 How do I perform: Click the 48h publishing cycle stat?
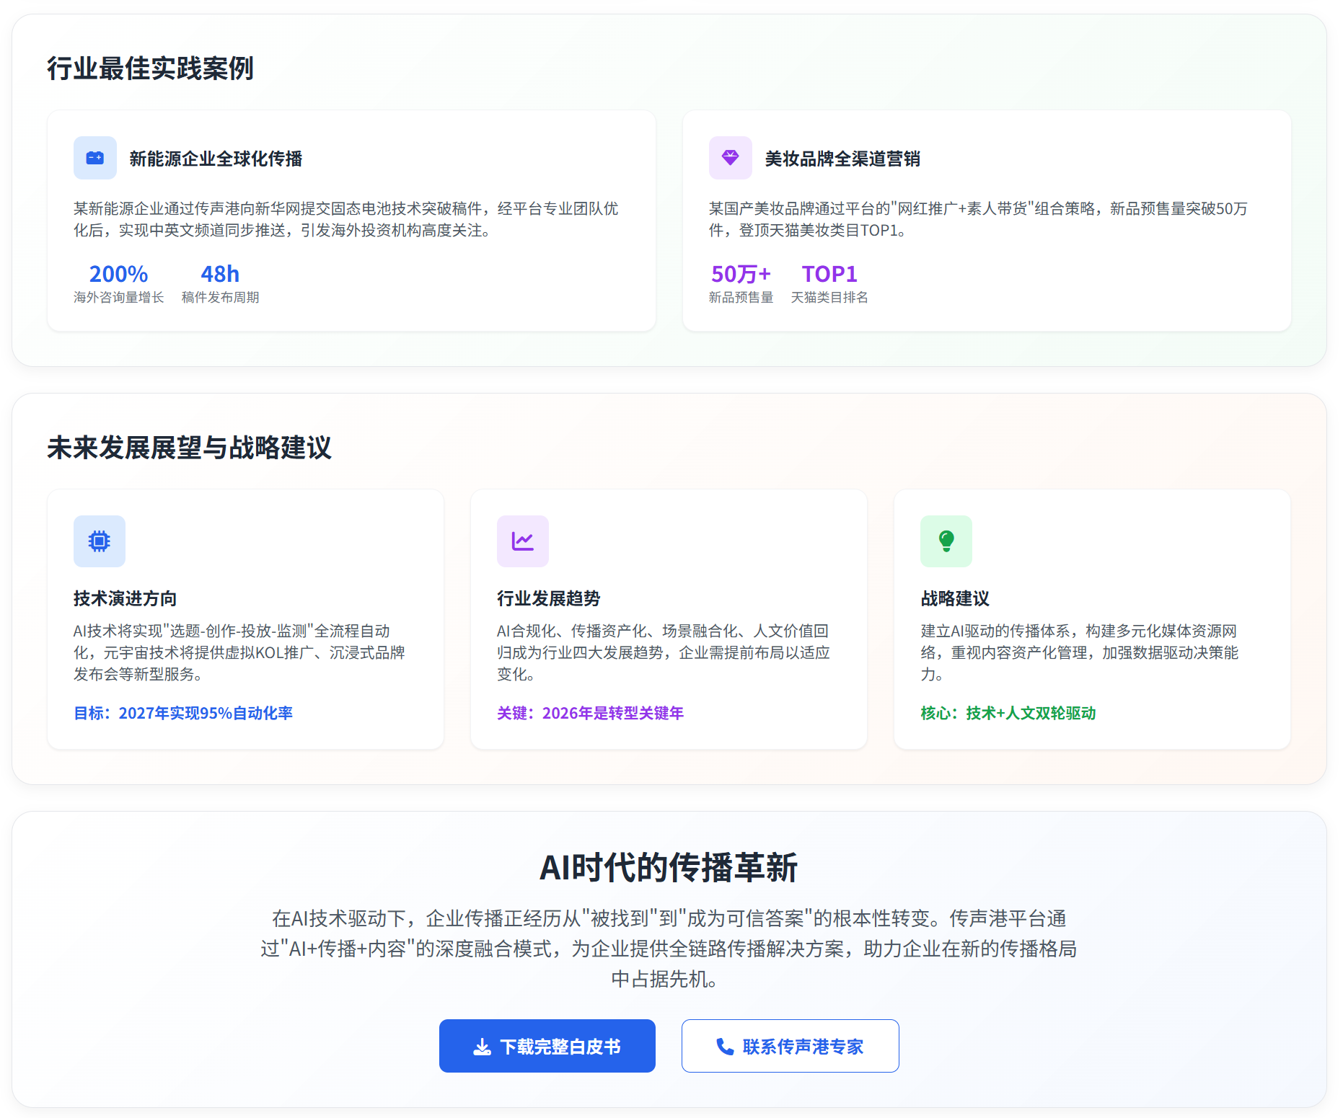point(220,275)
